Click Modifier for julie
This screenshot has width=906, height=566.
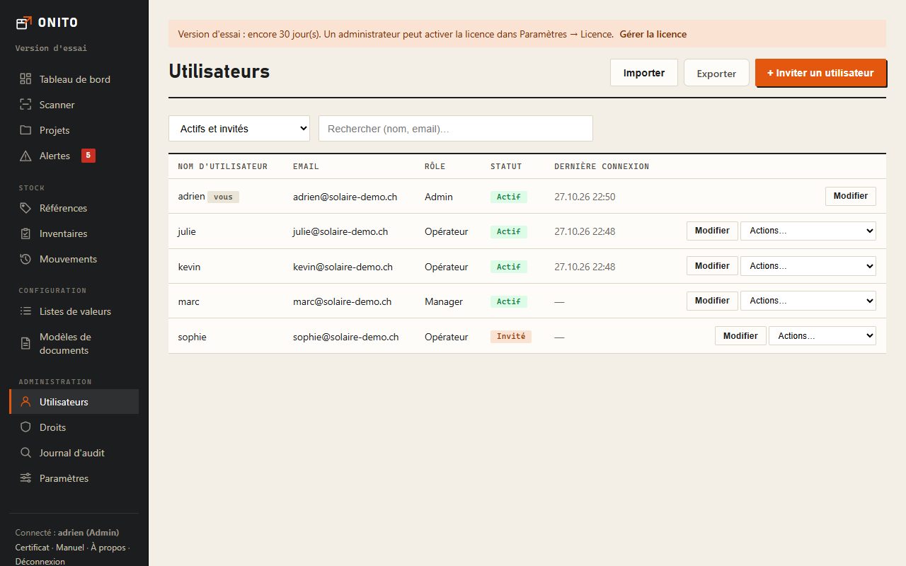[x=712, y=231]
